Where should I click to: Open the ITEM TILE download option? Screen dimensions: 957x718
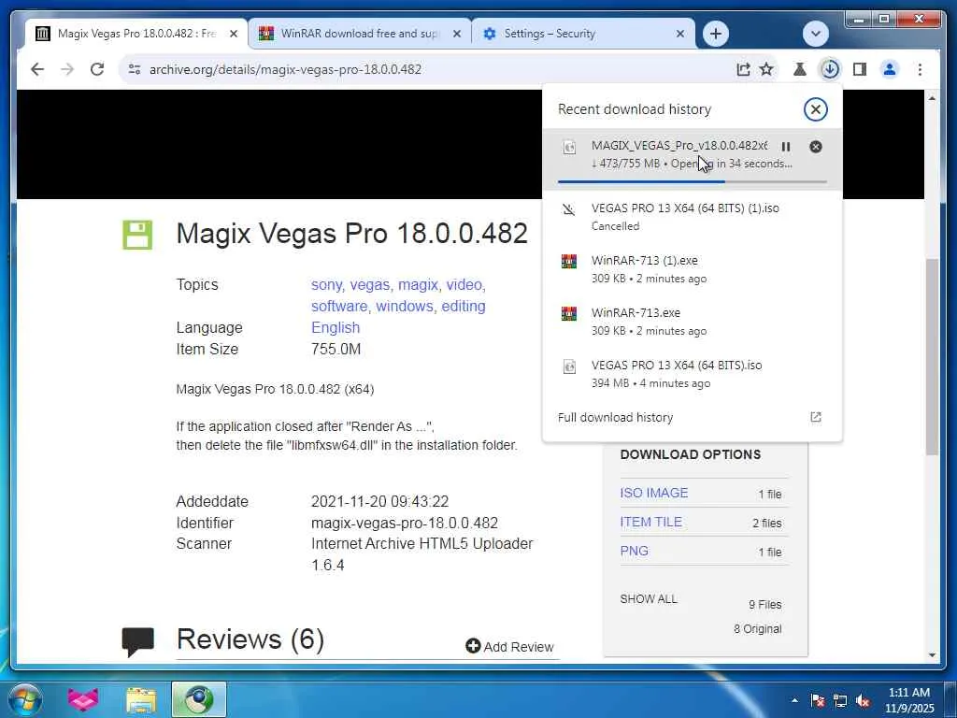650,522
